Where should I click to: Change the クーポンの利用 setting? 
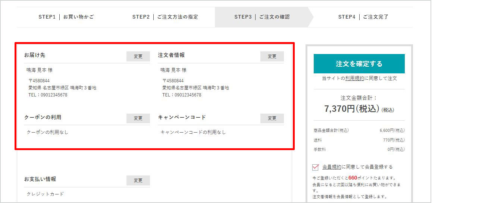[138, 118]
